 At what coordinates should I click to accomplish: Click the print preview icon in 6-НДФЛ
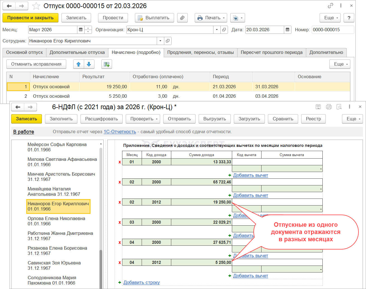[x=339, y=107]
